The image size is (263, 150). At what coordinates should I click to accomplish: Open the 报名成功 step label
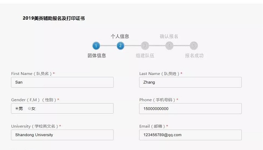(x=194, y=55)
